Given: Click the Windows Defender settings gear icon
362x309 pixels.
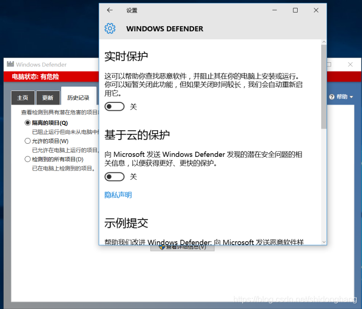Looking at the screenshot, I should (x=110, y=29).
